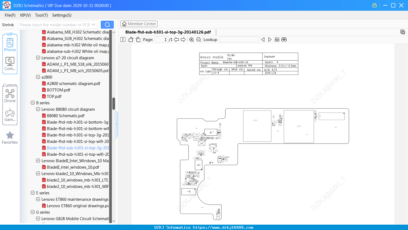Click the Page number input box
Viewport: 408px width, 230px height.
tap(162, 40)
